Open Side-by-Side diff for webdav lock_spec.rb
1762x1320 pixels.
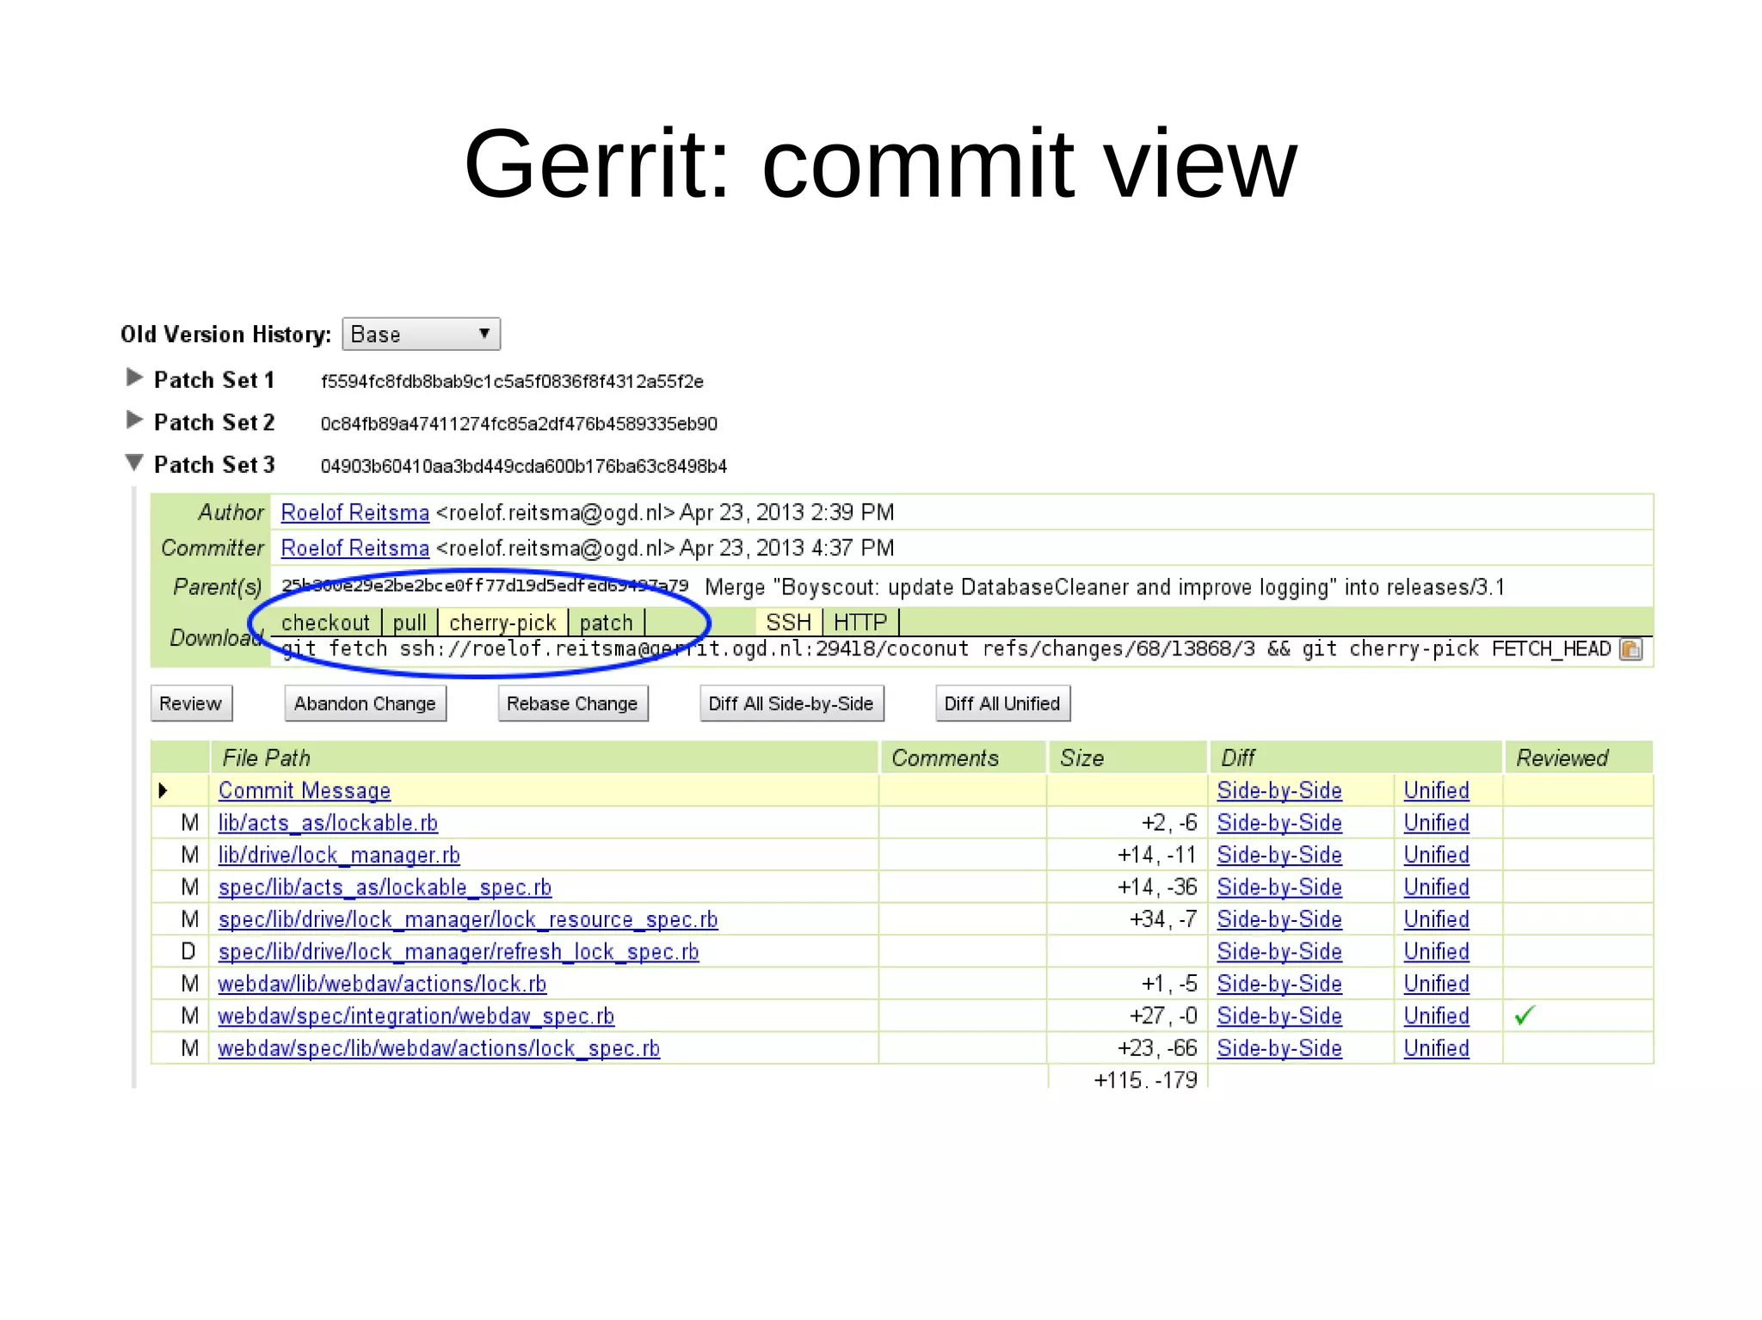click(x=1279, y=1048)
